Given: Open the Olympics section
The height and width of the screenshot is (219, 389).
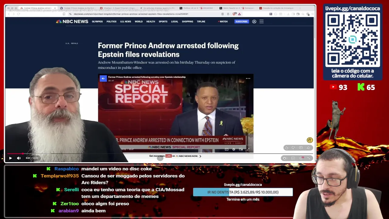Looking at the screenshot, I should (97, 22).
